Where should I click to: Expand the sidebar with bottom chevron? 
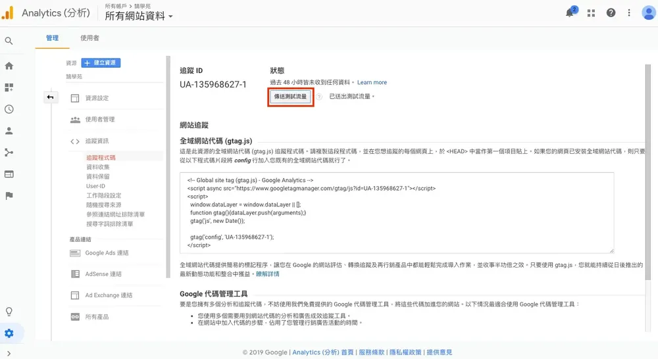tap(9, 354)
